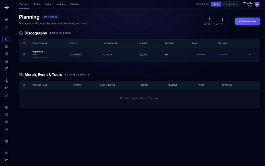Switch to the Tasks tab
Image resolution: width=265 pixels, height=166 pixels.
point(37,4)
